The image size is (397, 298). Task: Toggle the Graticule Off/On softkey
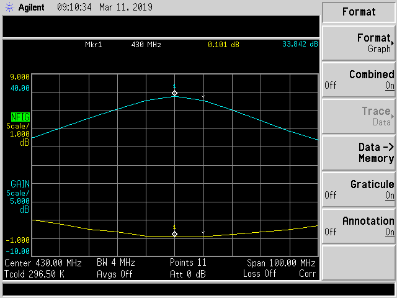[x=359, y=190]
